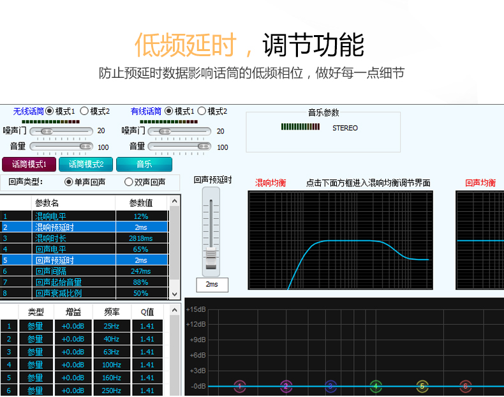This screenshot has height=397, width=504.
Task: Click the 2818ms reverb time value
Action: coord(141,238)
